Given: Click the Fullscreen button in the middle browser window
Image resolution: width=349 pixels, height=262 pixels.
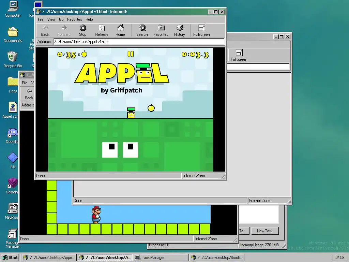Looking at the screenshot, I should 239,55.
